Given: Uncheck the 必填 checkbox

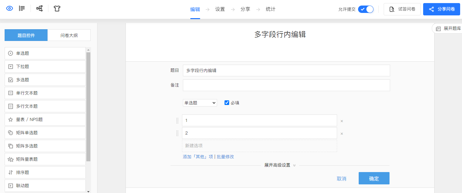Looking at the screenshot, I should pyautogui.click(x=227, y=103).
